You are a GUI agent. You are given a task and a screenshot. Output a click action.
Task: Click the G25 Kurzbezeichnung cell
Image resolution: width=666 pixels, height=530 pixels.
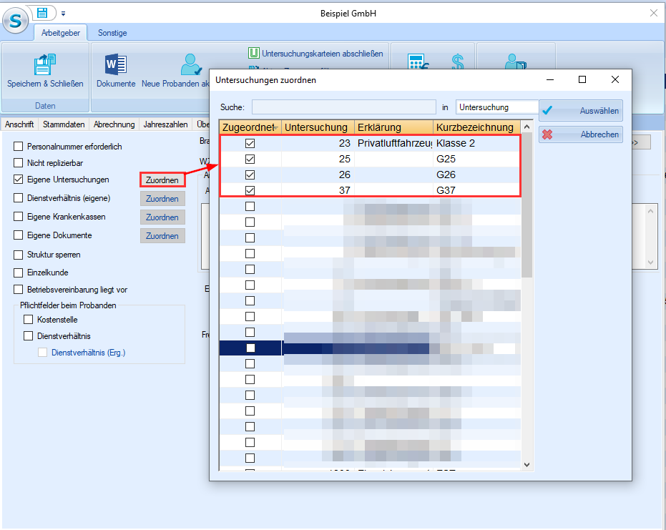pos(477,160)
